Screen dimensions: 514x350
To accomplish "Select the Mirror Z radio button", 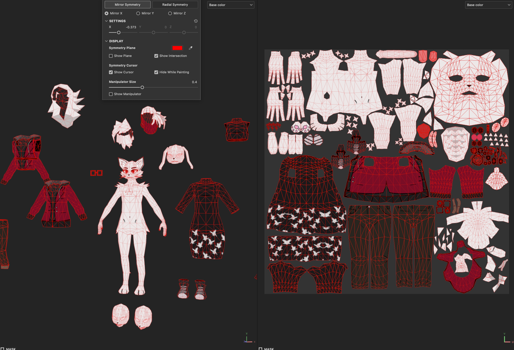I will [x=170, y=13].
